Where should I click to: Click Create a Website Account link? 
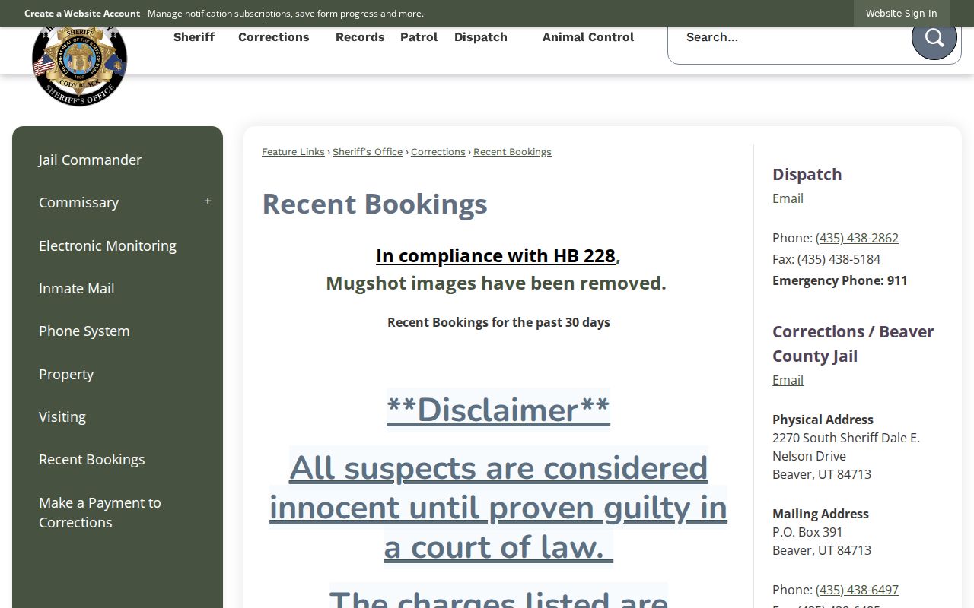[82, 14]
